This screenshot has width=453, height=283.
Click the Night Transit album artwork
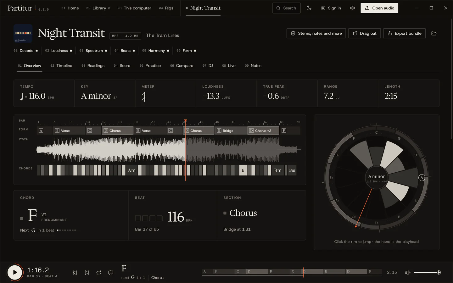click(23, 33)
